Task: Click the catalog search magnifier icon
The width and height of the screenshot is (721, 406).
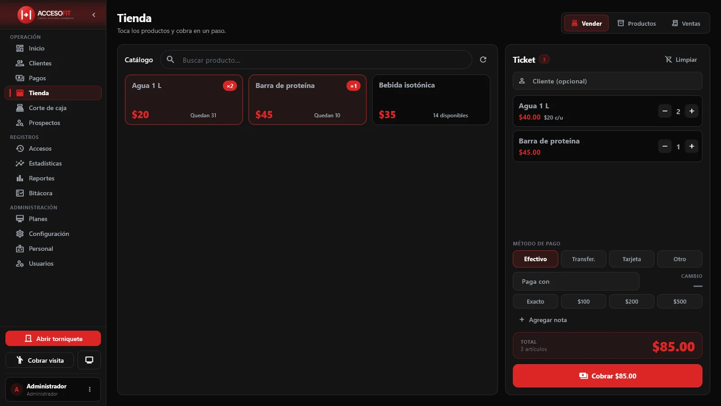Action: pos(170,60)
